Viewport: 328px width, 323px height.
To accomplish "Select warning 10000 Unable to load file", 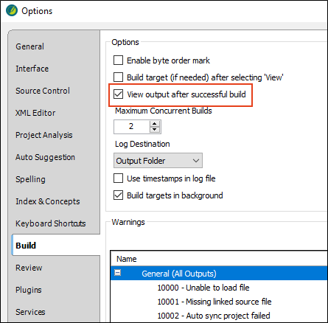I will click(203, 288).
